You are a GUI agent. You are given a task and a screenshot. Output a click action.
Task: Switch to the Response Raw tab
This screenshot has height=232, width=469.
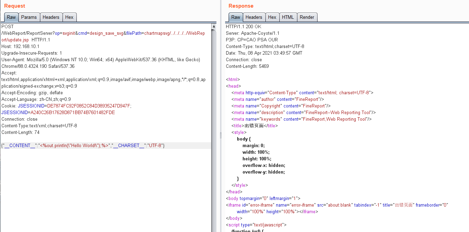(x=236, y=17)
